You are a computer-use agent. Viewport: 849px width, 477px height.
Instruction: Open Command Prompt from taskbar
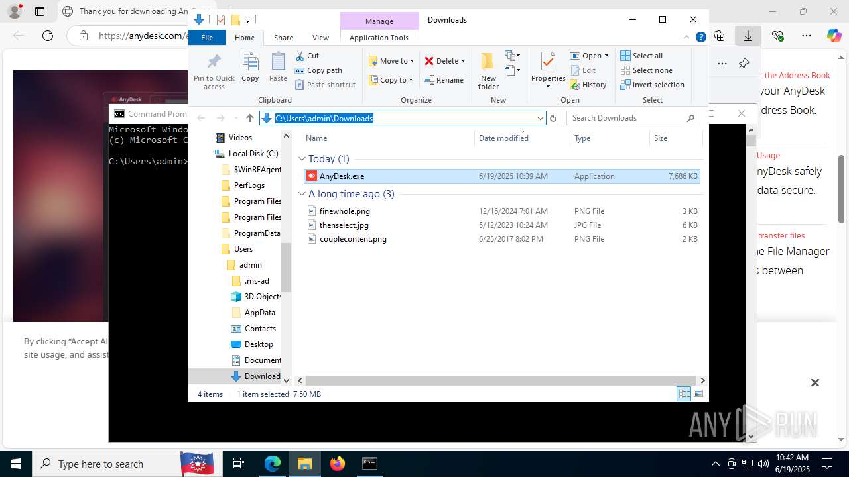point(369,464)
